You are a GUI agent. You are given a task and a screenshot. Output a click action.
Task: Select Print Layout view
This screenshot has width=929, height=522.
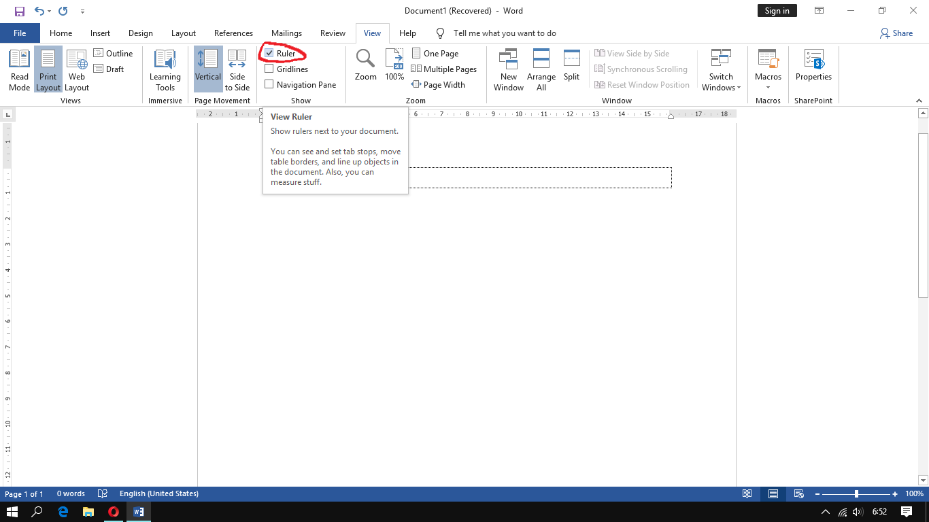point(48,69)
